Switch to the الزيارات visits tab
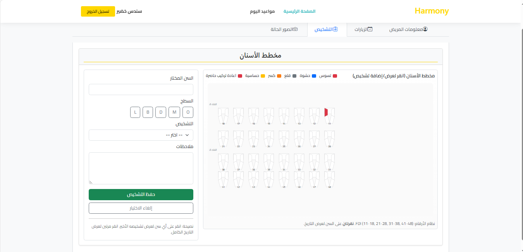The width and height of the screenshot is (523, 252). click(363, 29)
